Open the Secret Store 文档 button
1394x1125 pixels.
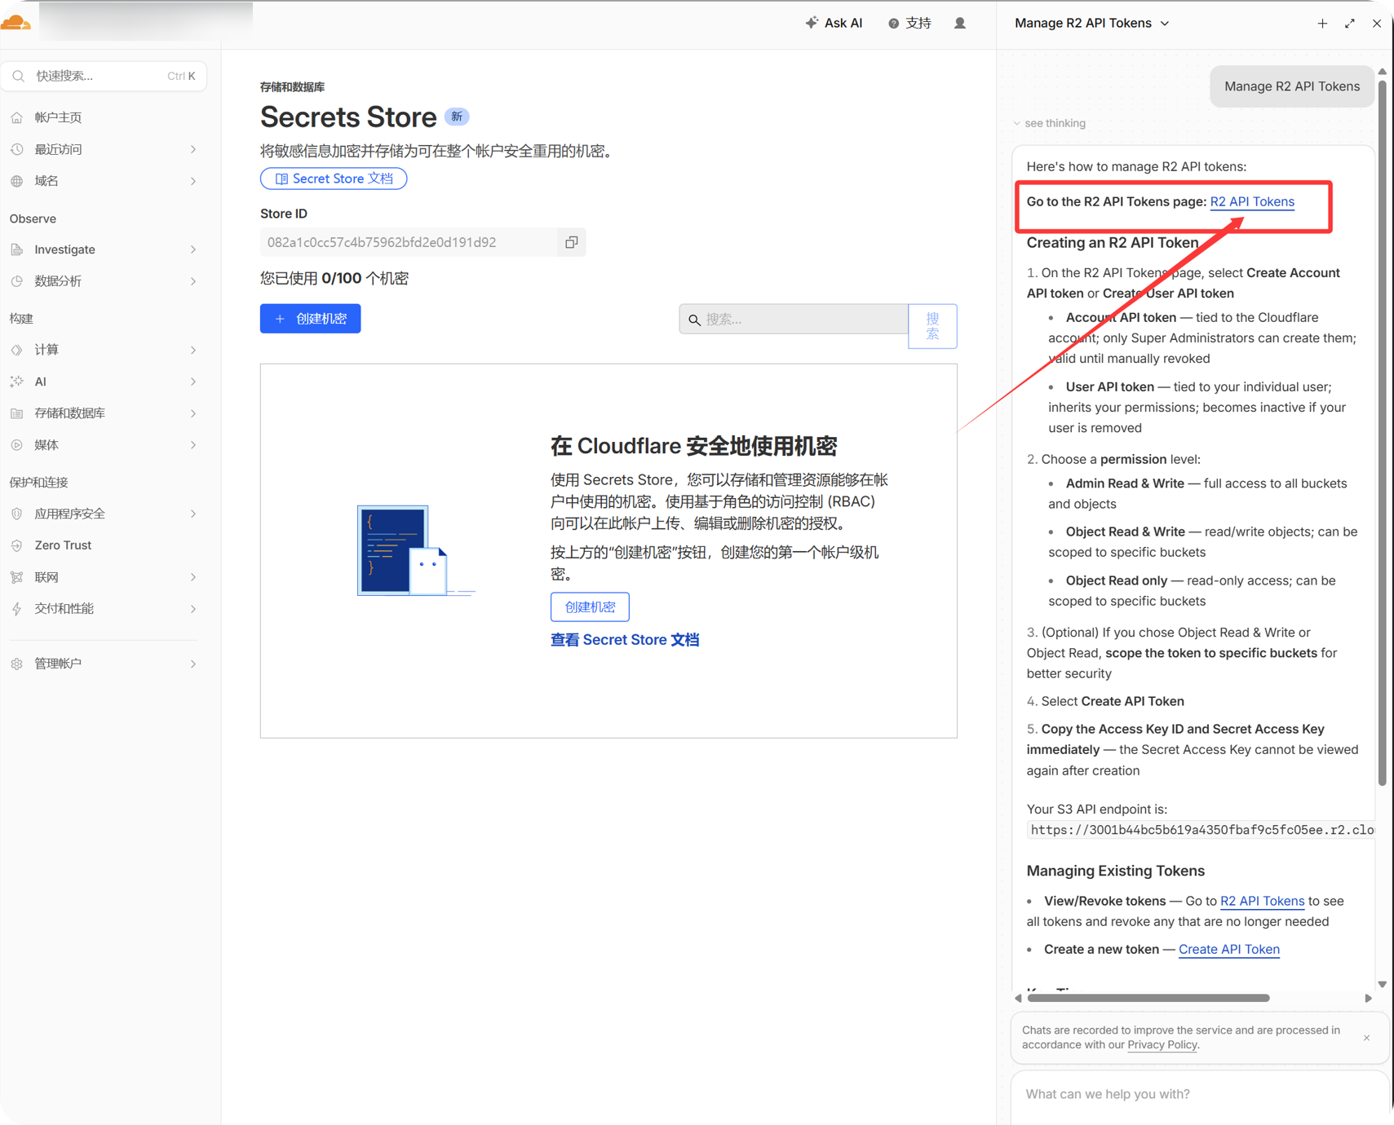pos(334,179)
